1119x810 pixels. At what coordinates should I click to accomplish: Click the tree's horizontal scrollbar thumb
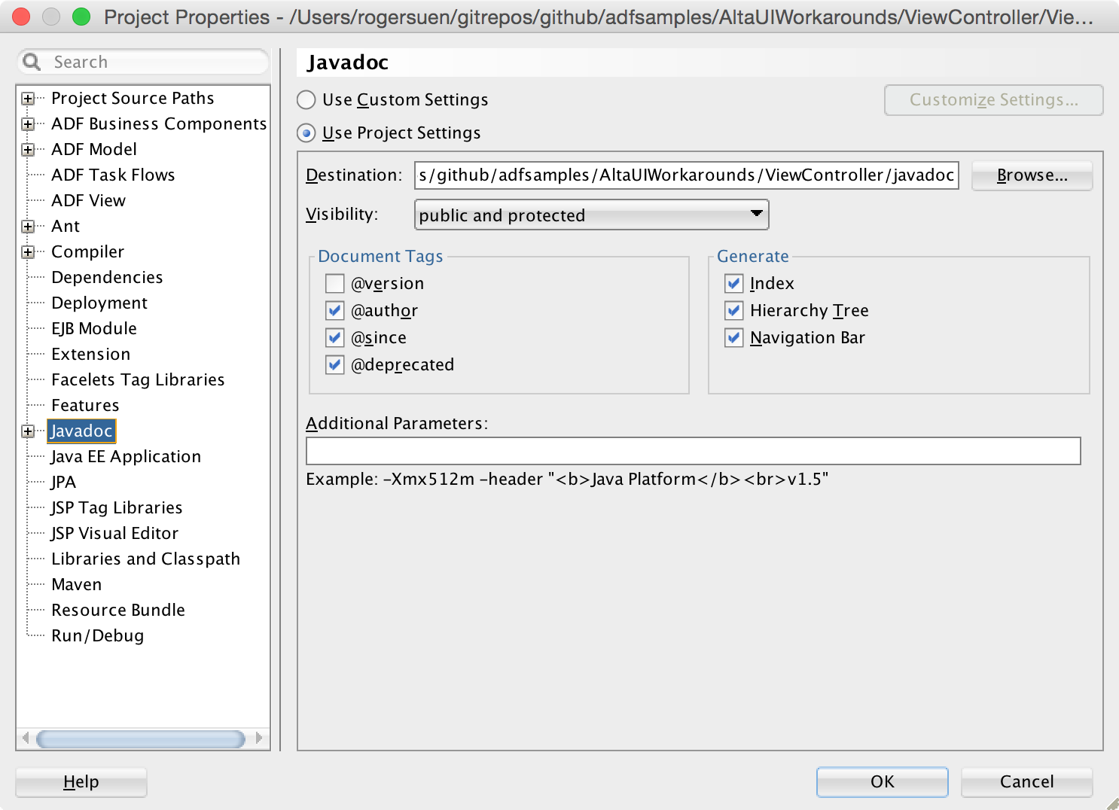coord(141,738)
